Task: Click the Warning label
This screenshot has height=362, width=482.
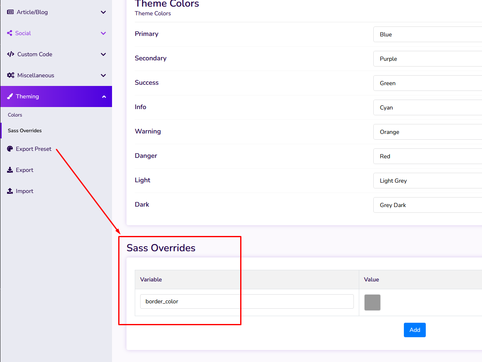Action: (x=148, y=131)
